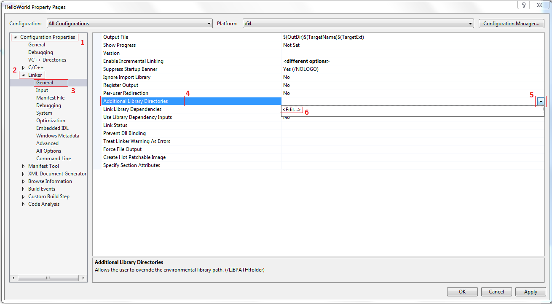Expand the Build Events node
Image resolution: width=552 pixels, height=304 pixels.
(23, 188)
